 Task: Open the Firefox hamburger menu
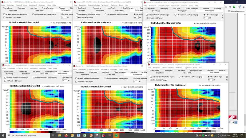tap(244, 7)
